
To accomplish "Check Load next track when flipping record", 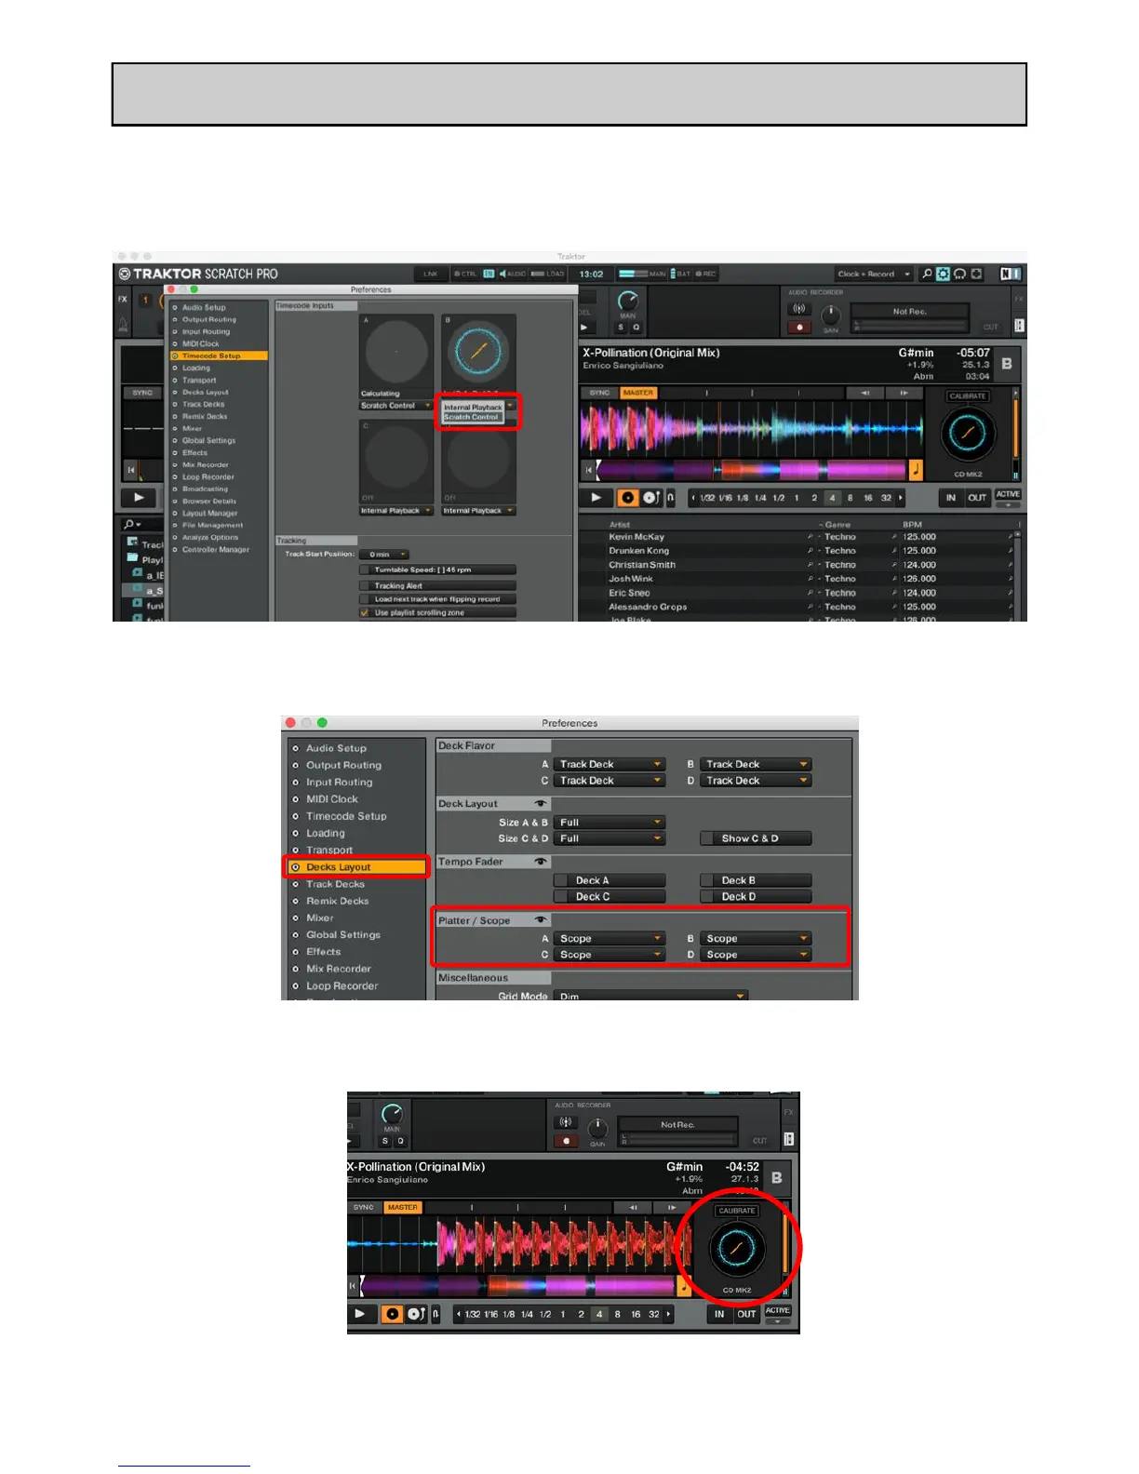I will (x=364, y=599).
